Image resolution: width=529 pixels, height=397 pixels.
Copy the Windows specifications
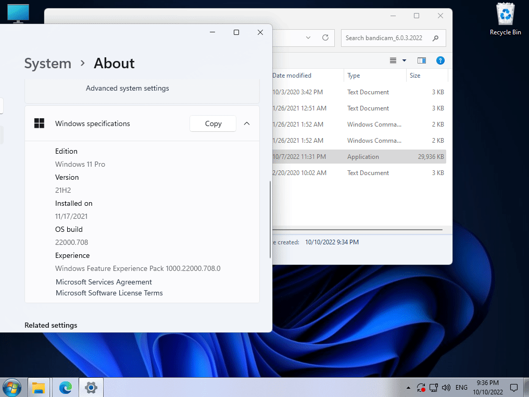pyautogui.click(x=213, y=123)
